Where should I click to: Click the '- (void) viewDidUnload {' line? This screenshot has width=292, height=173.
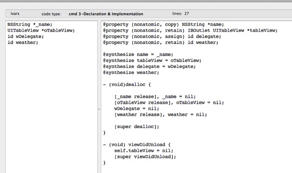click(137, 145)
